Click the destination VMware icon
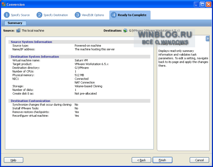213x167 pixels. (125, 30)
